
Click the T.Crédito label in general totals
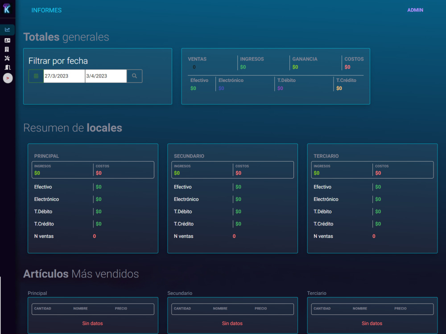pyautogui.click(x=346, y=80)
